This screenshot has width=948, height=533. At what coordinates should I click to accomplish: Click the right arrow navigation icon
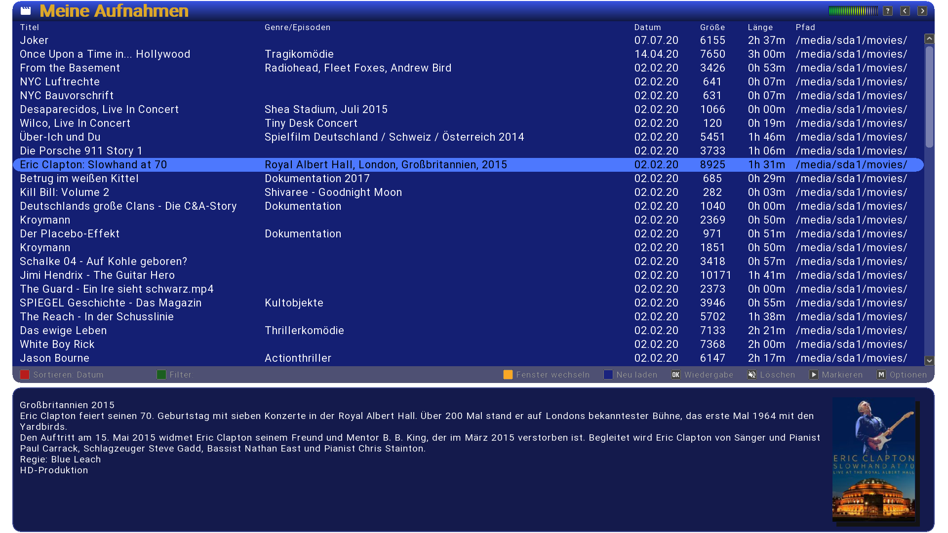[922, 11]
